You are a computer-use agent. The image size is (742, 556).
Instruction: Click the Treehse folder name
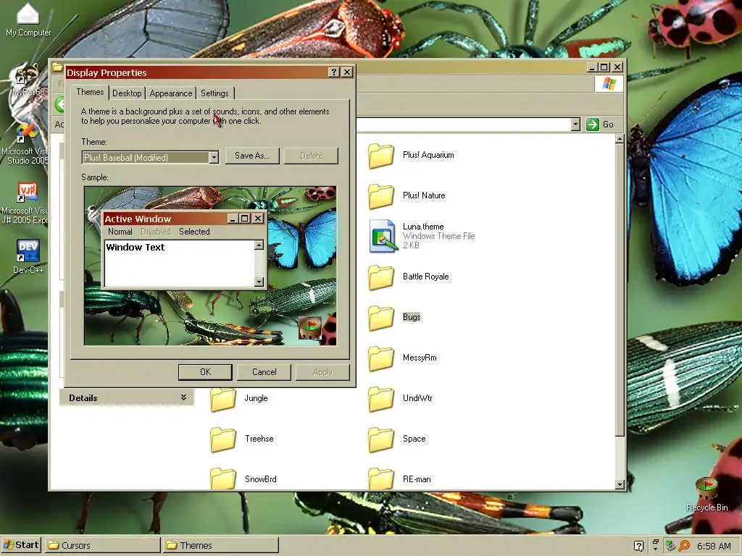point(259,439)
